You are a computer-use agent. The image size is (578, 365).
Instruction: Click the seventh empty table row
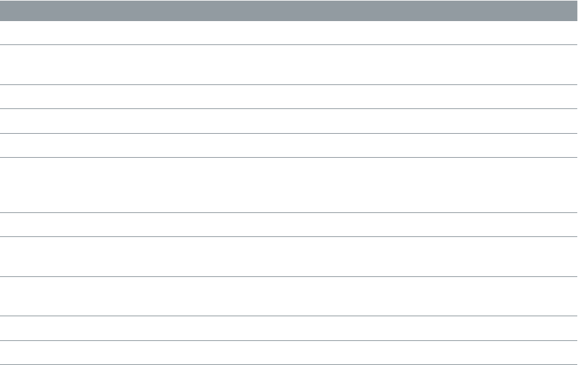289,224
